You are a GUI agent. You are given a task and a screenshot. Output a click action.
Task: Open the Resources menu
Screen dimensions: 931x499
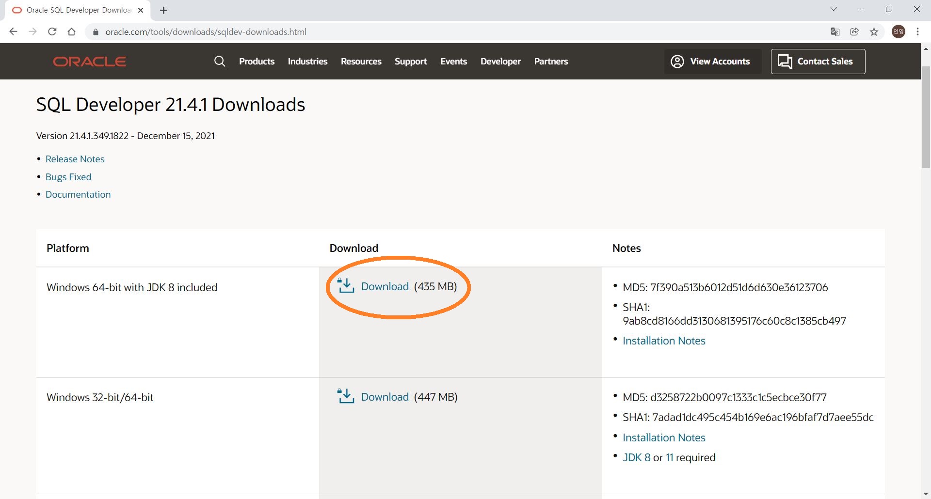point(361,62)
